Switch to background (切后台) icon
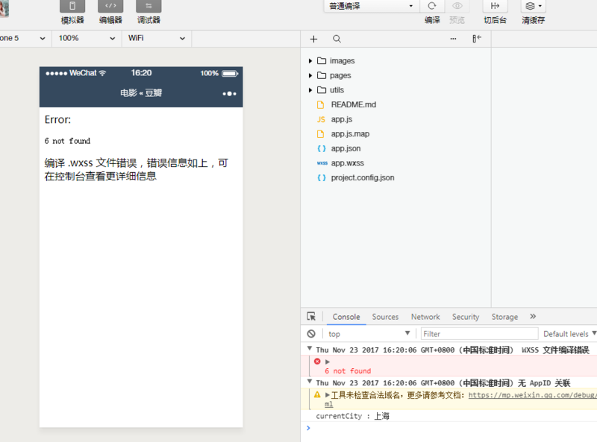Viewport: 597px width, 442px height. coord(495,6)
